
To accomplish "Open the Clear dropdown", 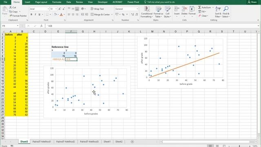I will pos(203,16).
